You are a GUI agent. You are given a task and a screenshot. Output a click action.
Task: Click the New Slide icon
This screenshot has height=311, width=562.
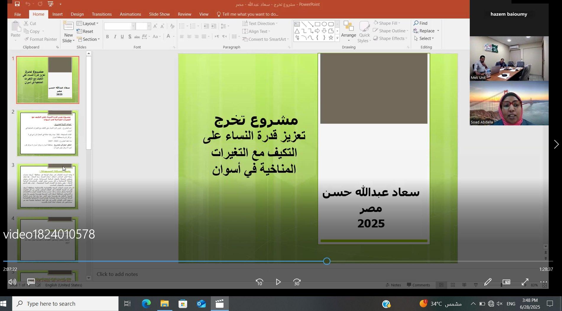[x=68, y=26]
